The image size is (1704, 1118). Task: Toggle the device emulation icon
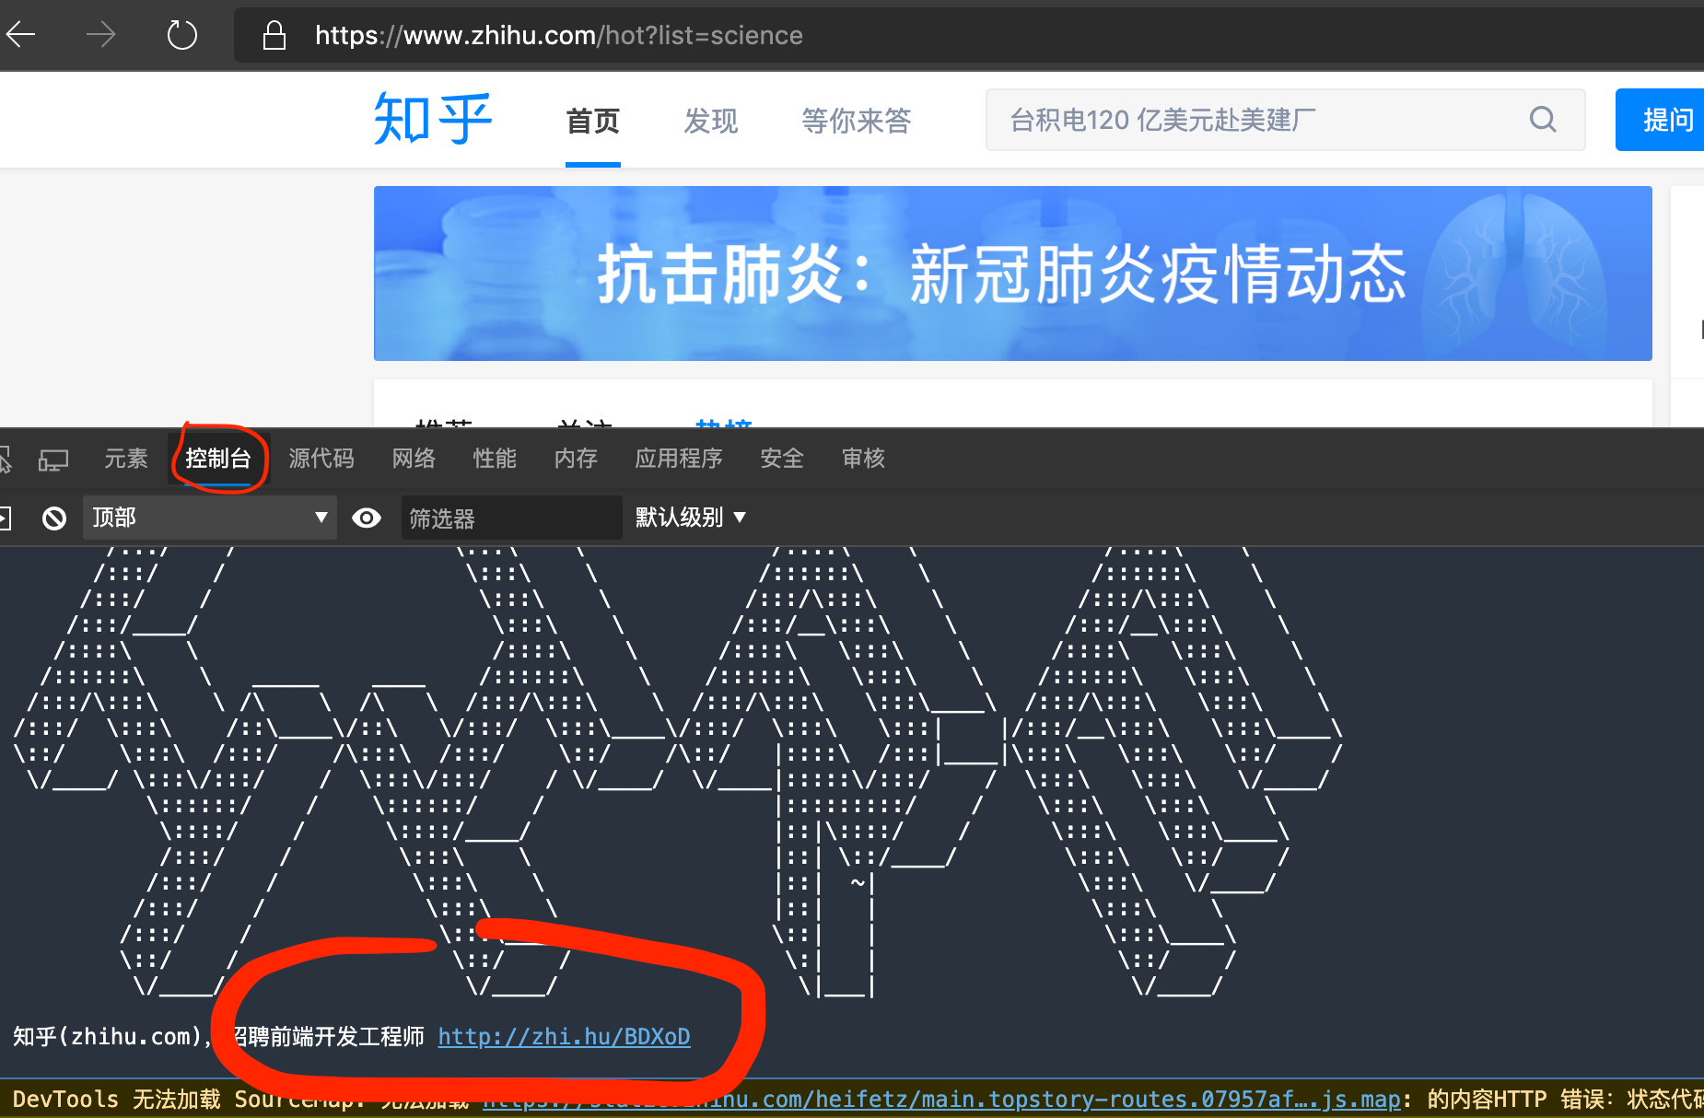point(53,460)
